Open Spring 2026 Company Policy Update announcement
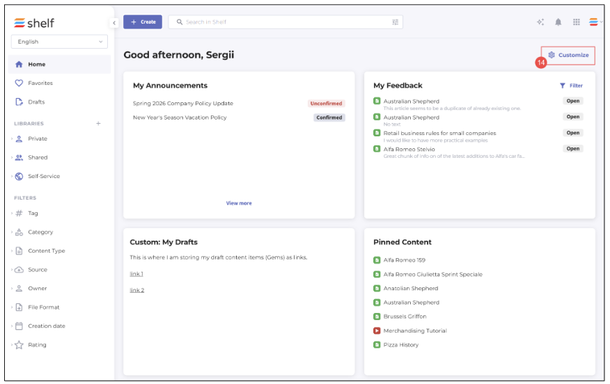 (183, 104)
